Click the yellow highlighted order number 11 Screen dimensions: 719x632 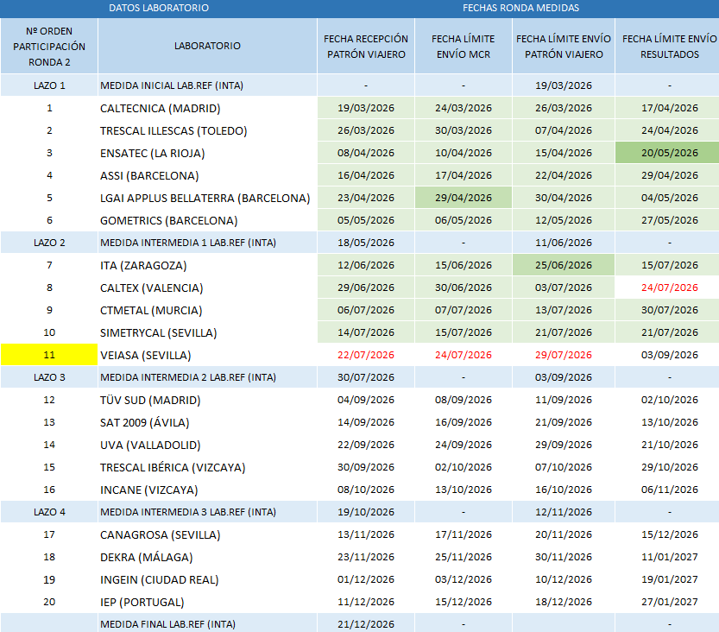point(49,355)
